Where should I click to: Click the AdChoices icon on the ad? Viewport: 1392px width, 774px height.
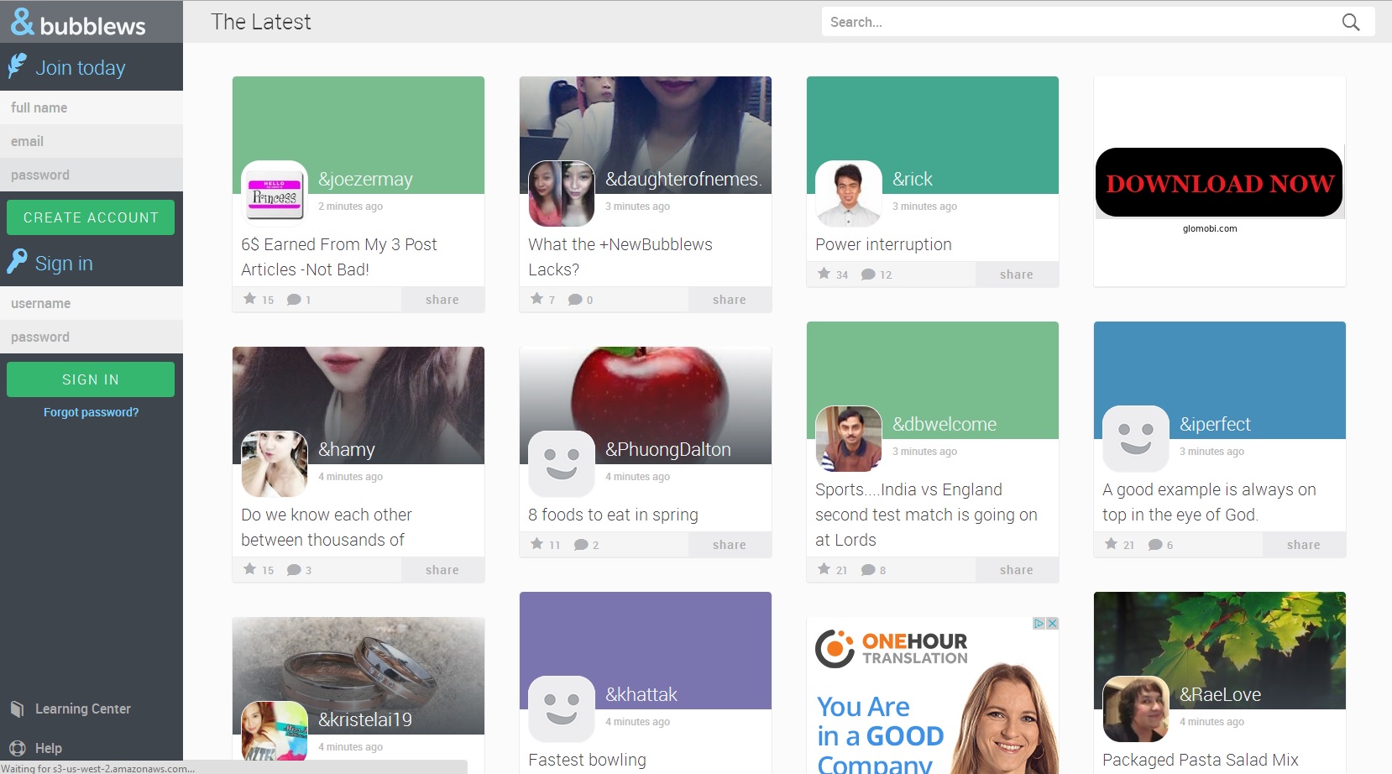click(x=1039, y=623)
